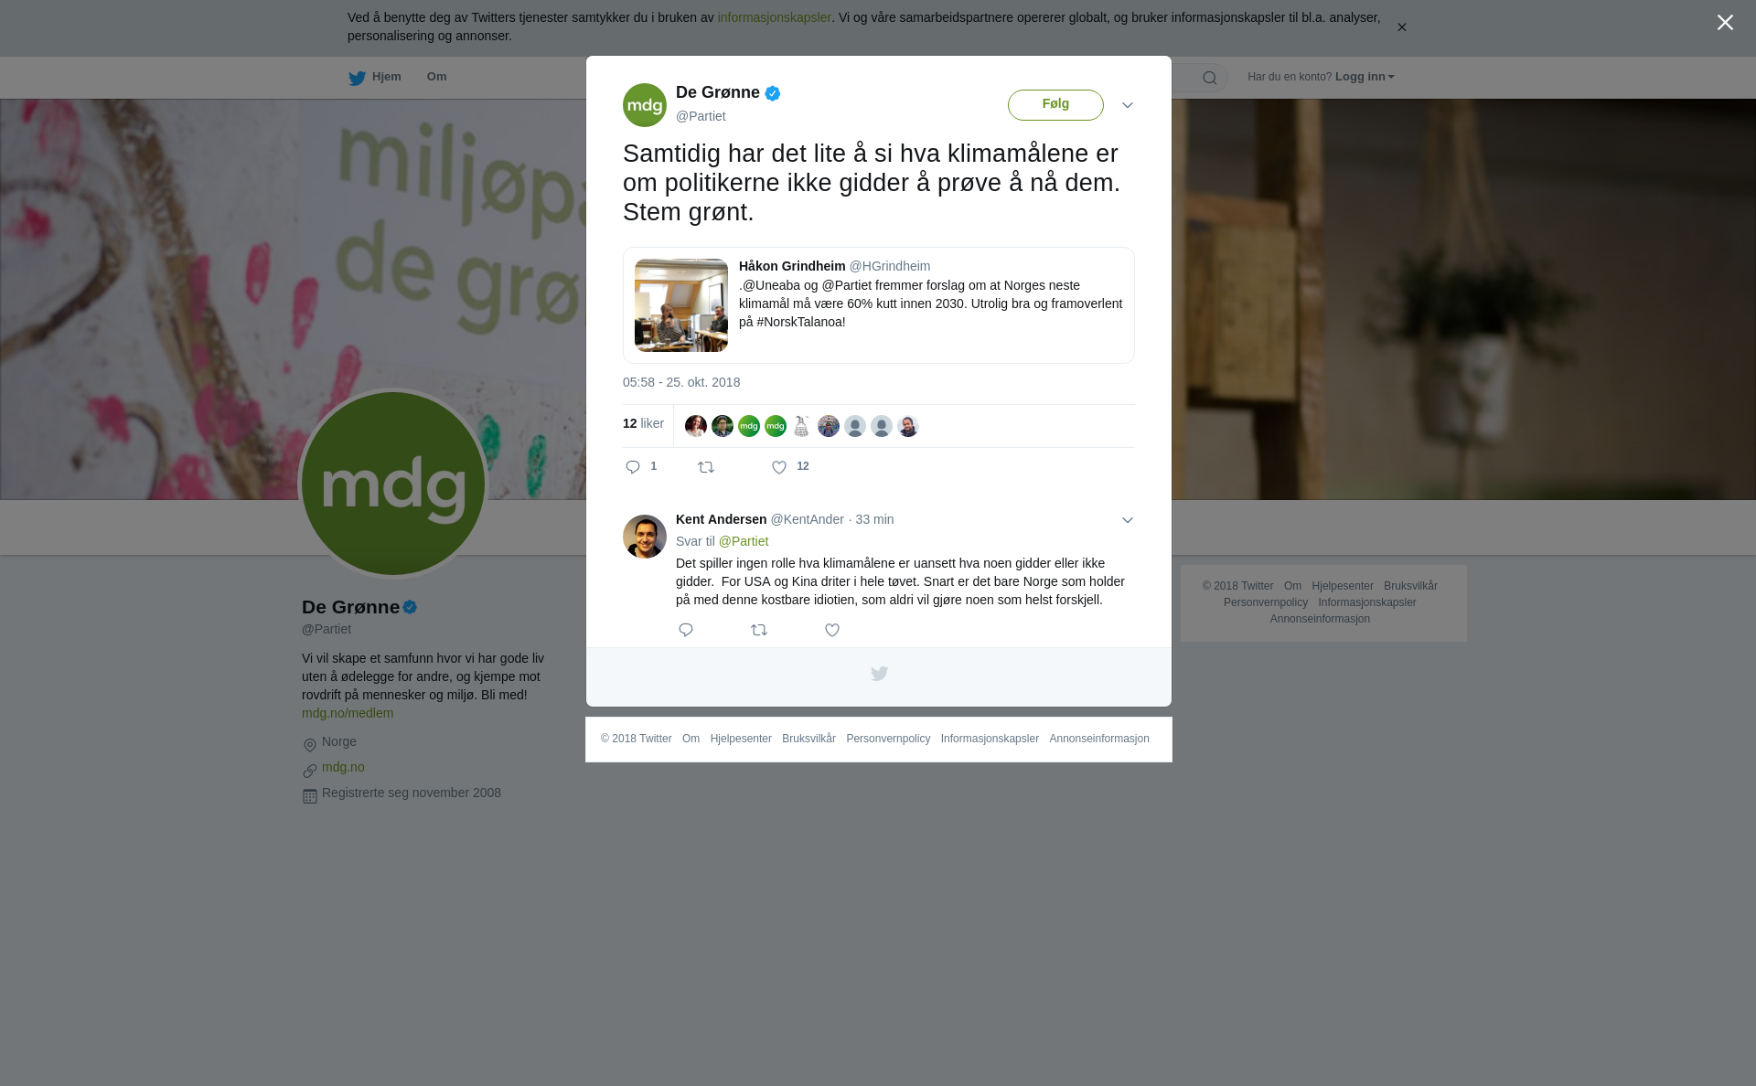This screenshot has width=1756, height=1086.
Task: Like the main tweet with 12 likes
Action: tap(779, 467)
